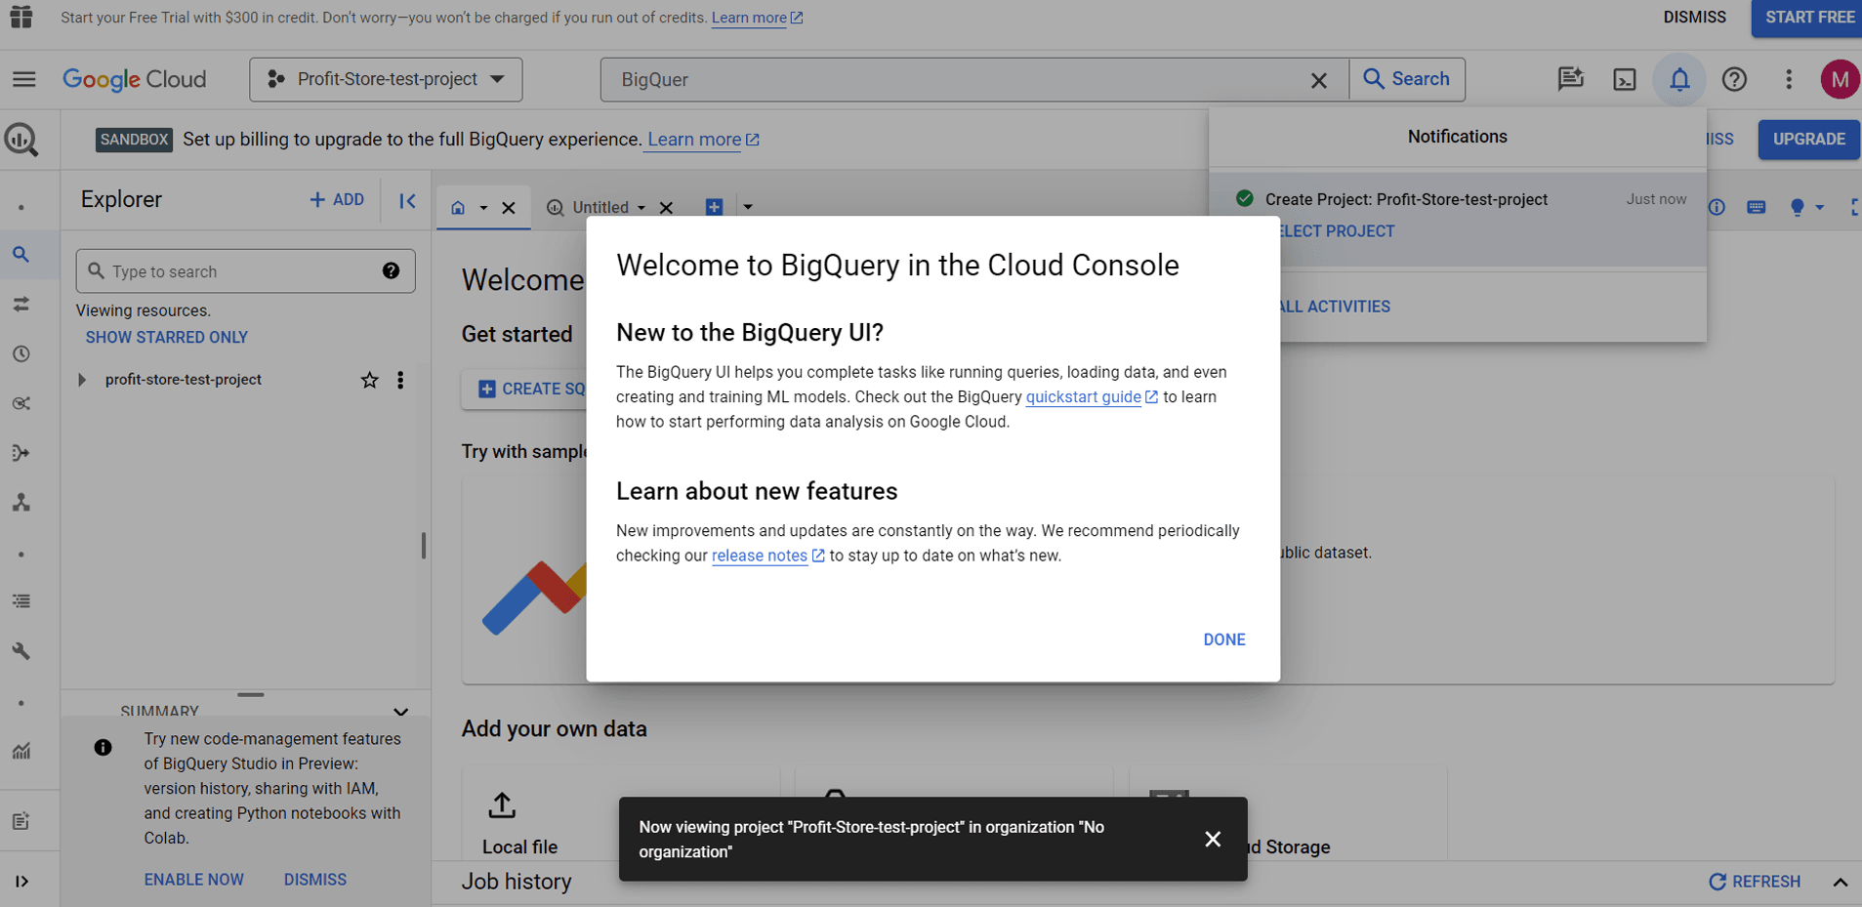Open the Profit-Store-test-project project selector
1862x907 pixels.
point(386,79)
